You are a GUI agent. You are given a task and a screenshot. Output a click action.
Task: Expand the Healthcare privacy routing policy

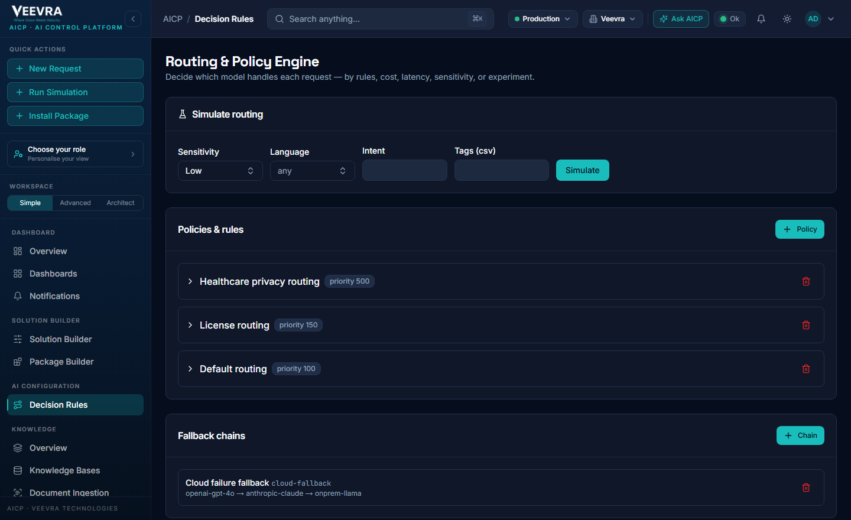[190, 281]
